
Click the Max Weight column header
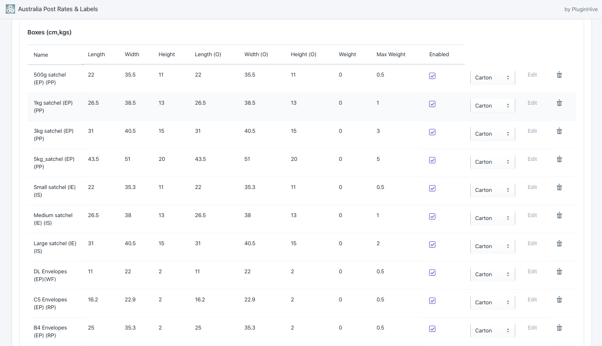(x=391, y=54)
